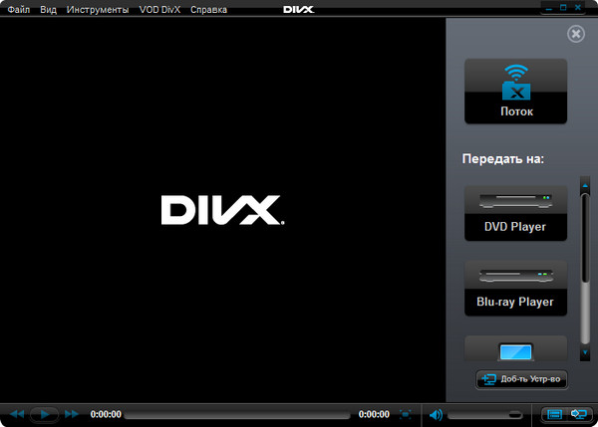
Task: Select DVD Player as transfer target
Action: pos(515,213)
